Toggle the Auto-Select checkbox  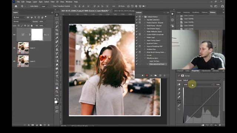pyautogui.click(x=29, y=6)
